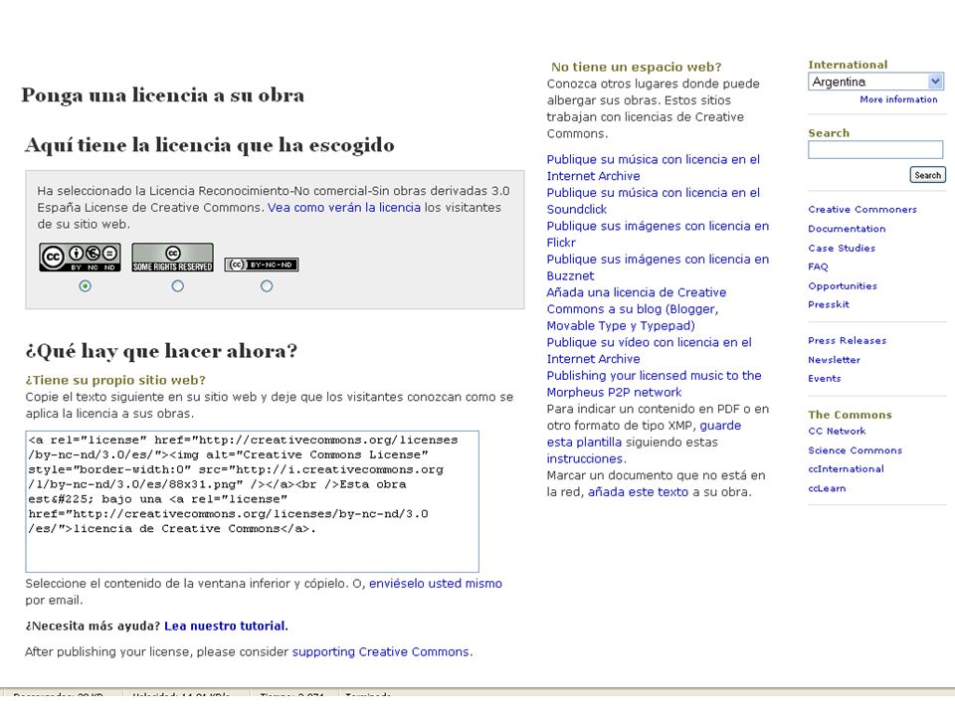Select radio button under Some Rights Reserved badge

coord(177,285)
